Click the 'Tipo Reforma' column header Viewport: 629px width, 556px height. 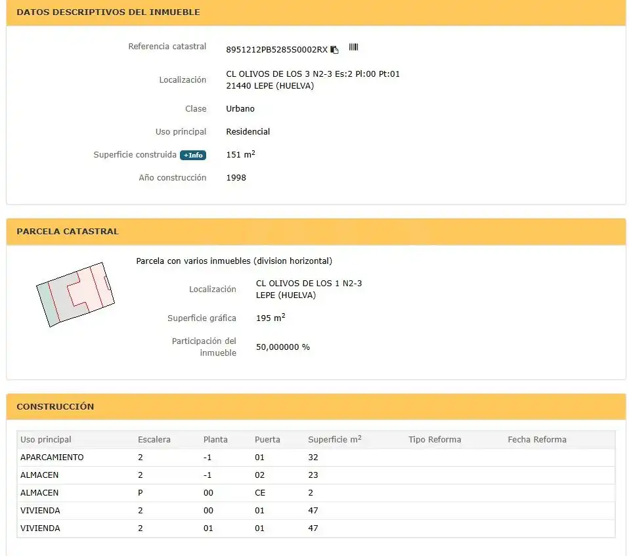click(x=435, y=440)
